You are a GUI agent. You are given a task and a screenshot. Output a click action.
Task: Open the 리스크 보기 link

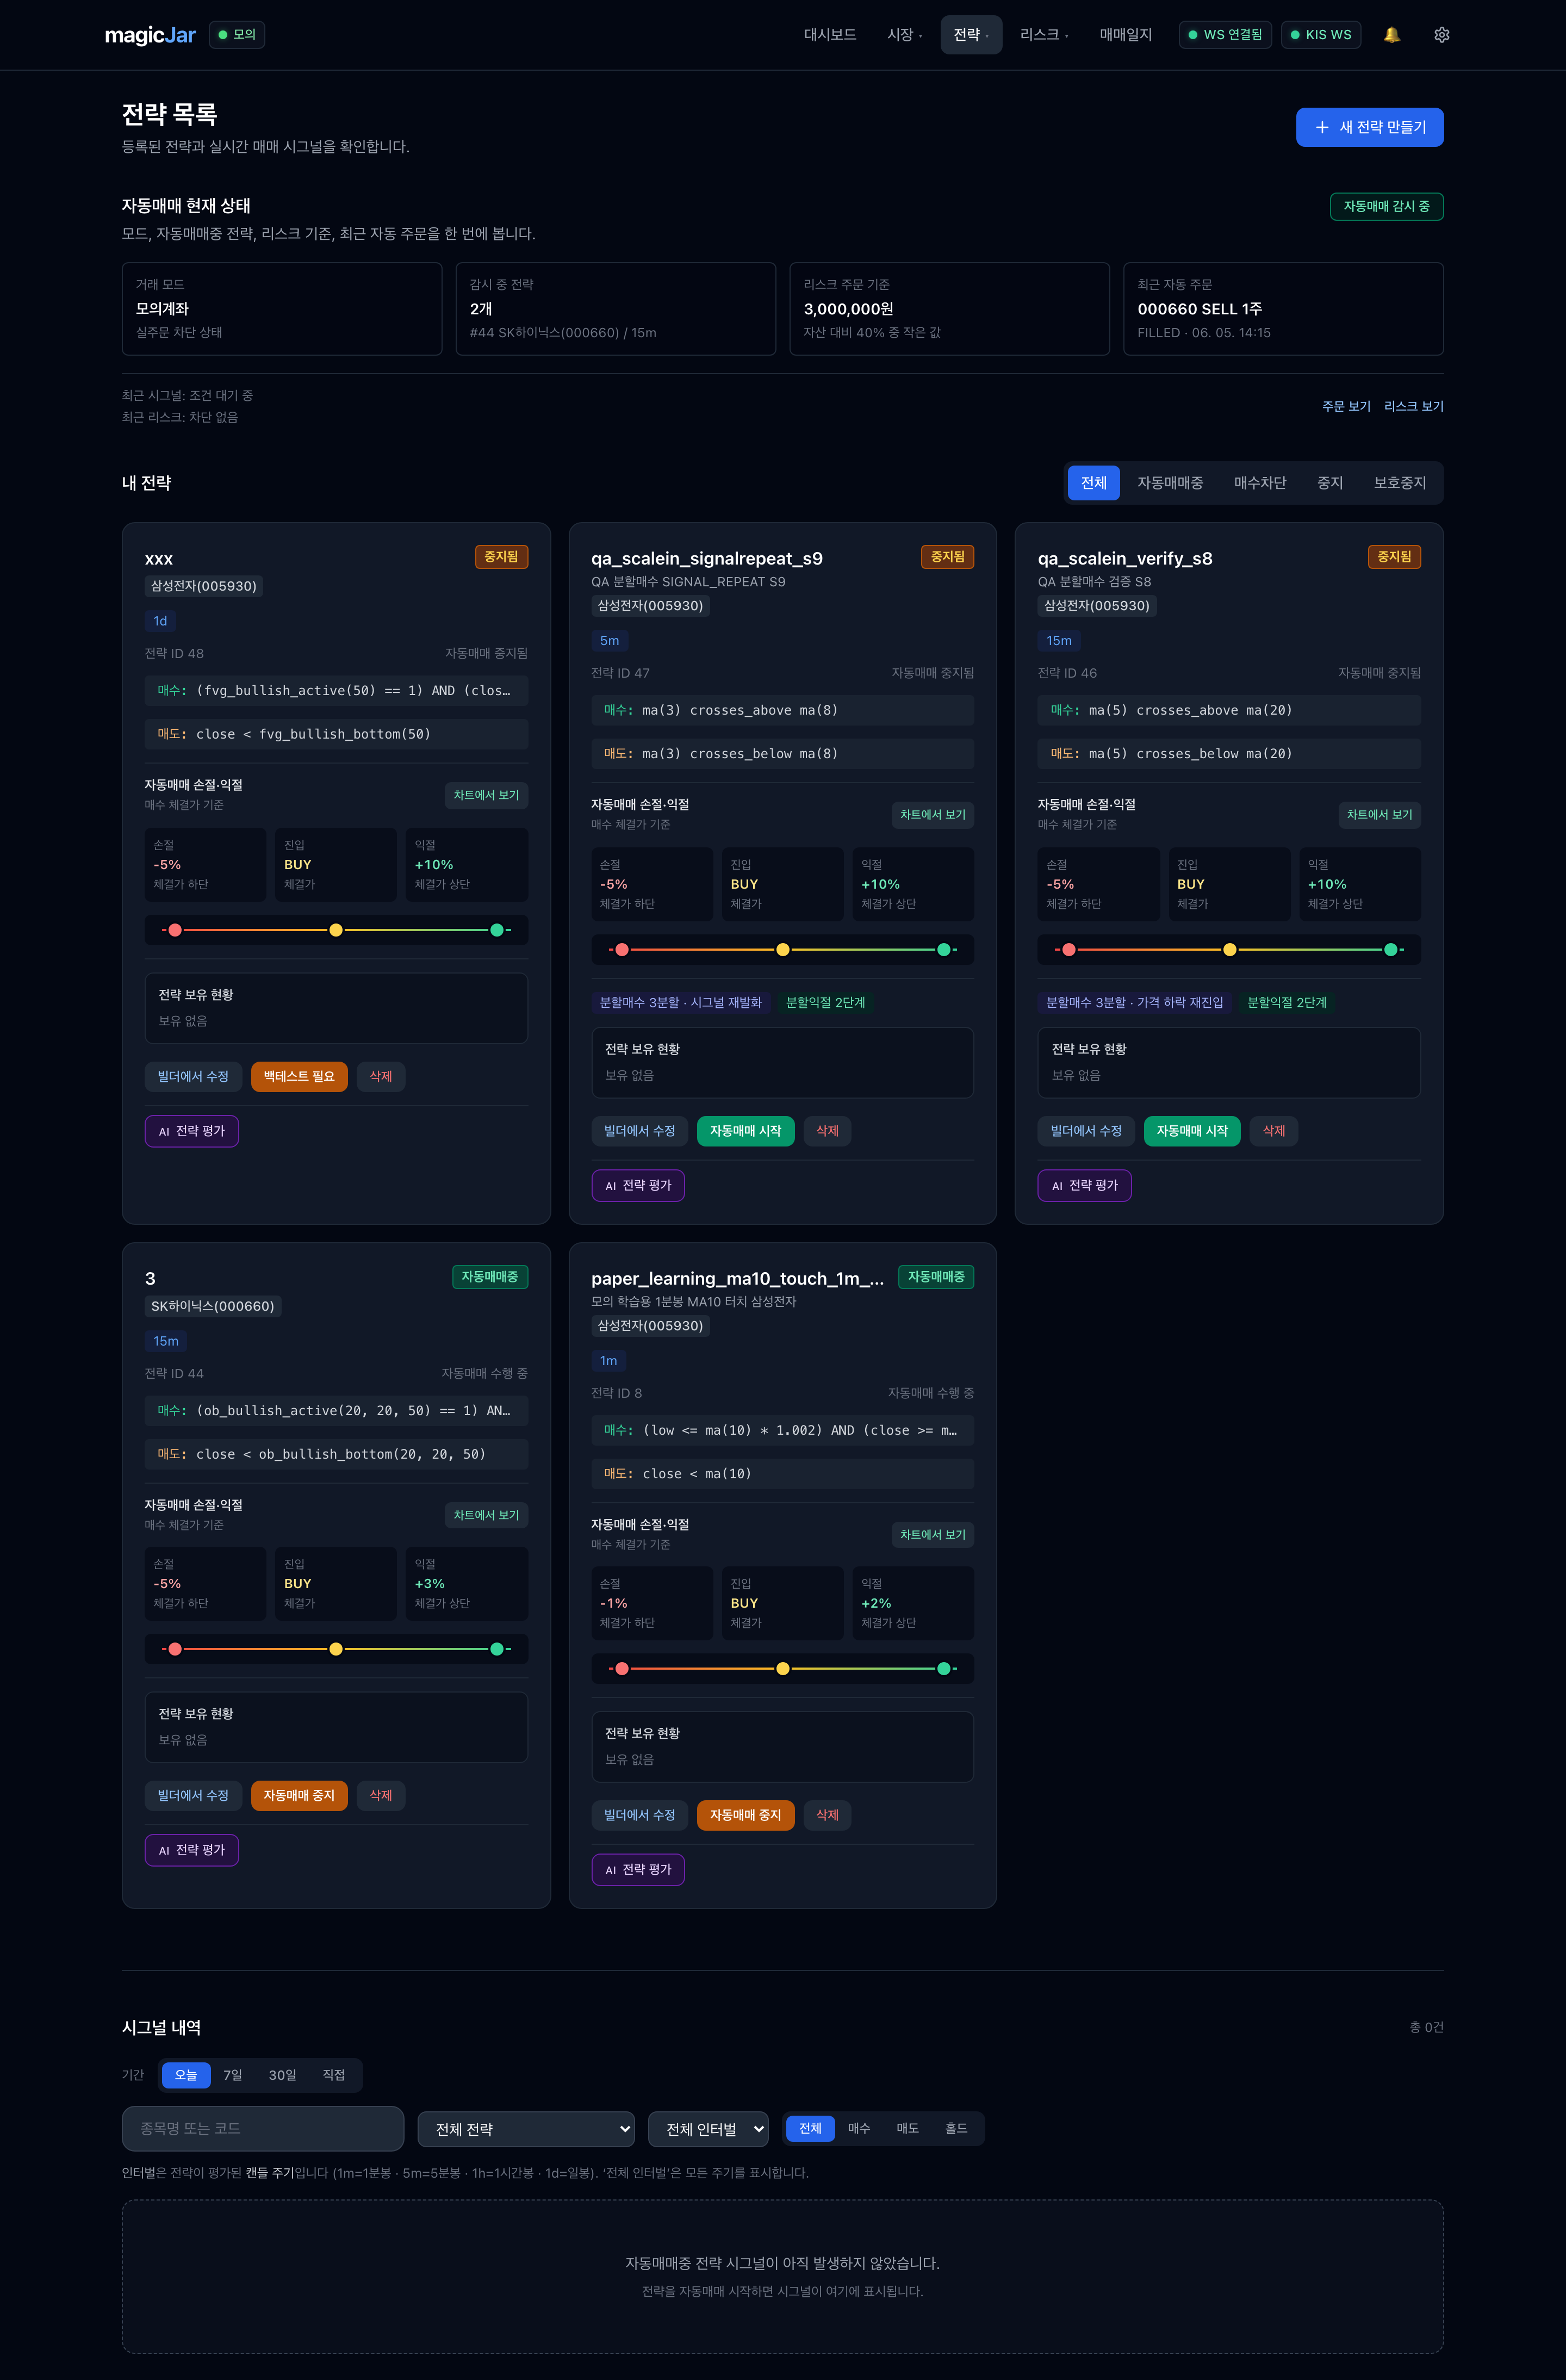point(1413,406)
